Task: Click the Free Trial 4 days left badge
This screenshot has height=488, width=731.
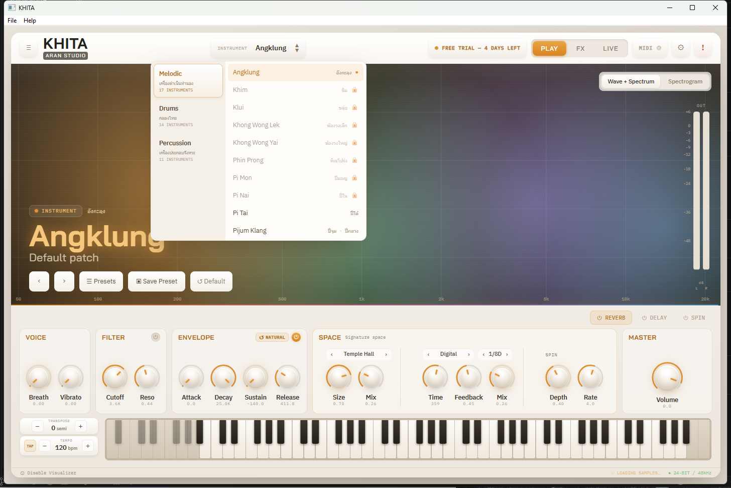Action: [x=477, y=48]
